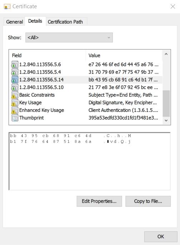Click the Key Usage warning icon
Viewport: 180px width, 245px height.
pos(15,103)
